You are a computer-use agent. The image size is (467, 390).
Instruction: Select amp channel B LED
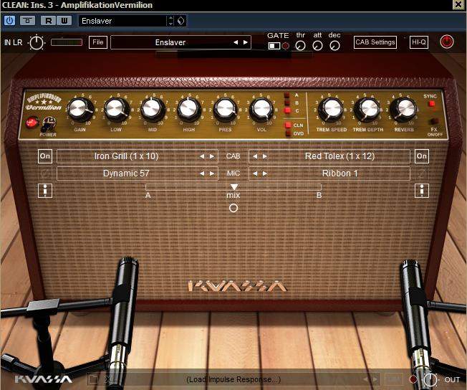coord(287,103)
